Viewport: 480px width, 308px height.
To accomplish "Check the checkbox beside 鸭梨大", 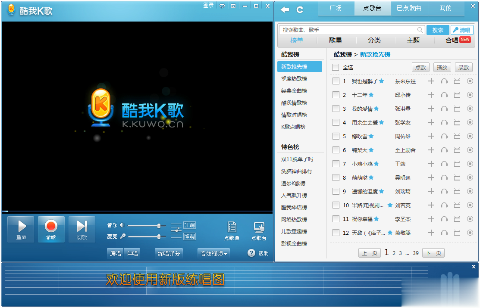I will click(335, 150).
